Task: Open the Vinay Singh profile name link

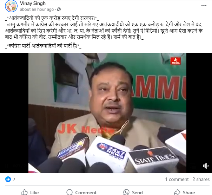Action: (33, 4)
